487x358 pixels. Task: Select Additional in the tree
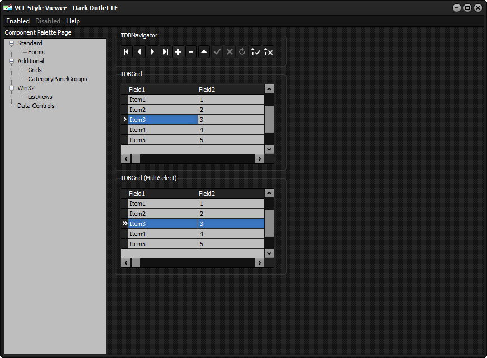click(31, 61)
